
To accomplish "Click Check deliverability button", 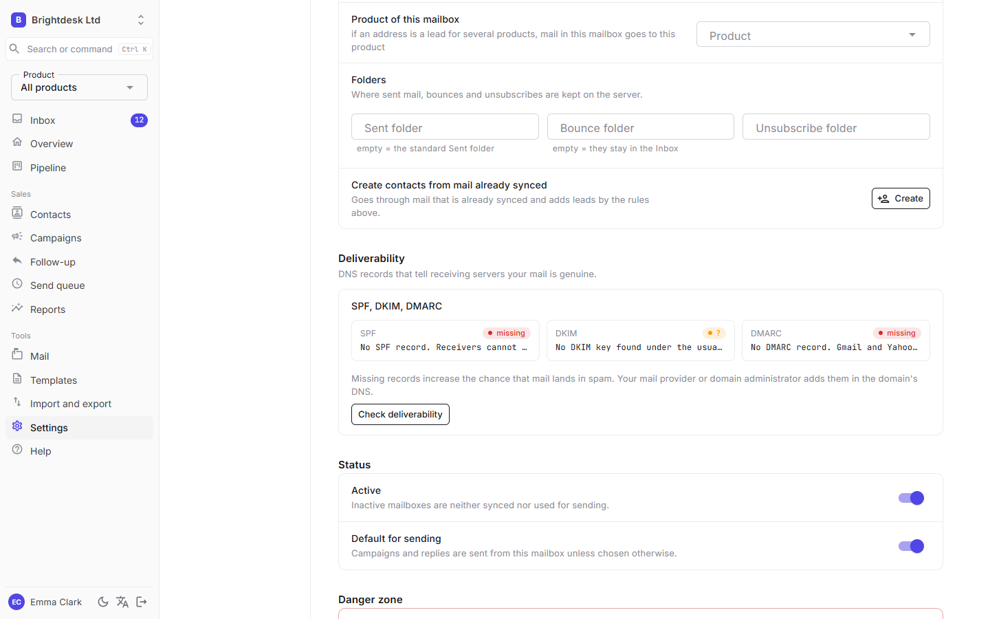I will 400,415.
